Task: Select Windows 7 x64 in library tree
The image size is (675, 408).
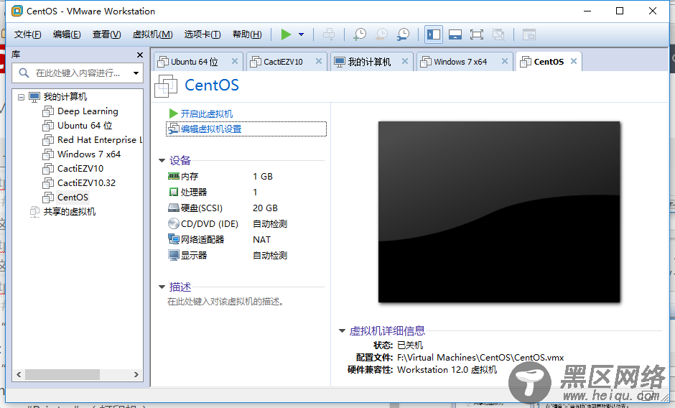Action: click(x=88, y=154)
